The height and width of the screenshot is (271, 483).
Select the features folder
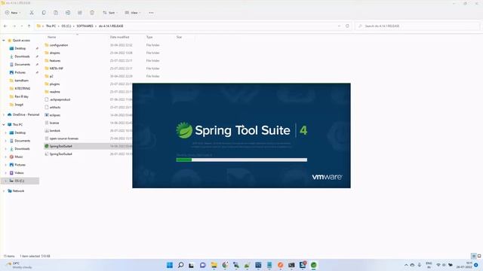pos(55,61)
